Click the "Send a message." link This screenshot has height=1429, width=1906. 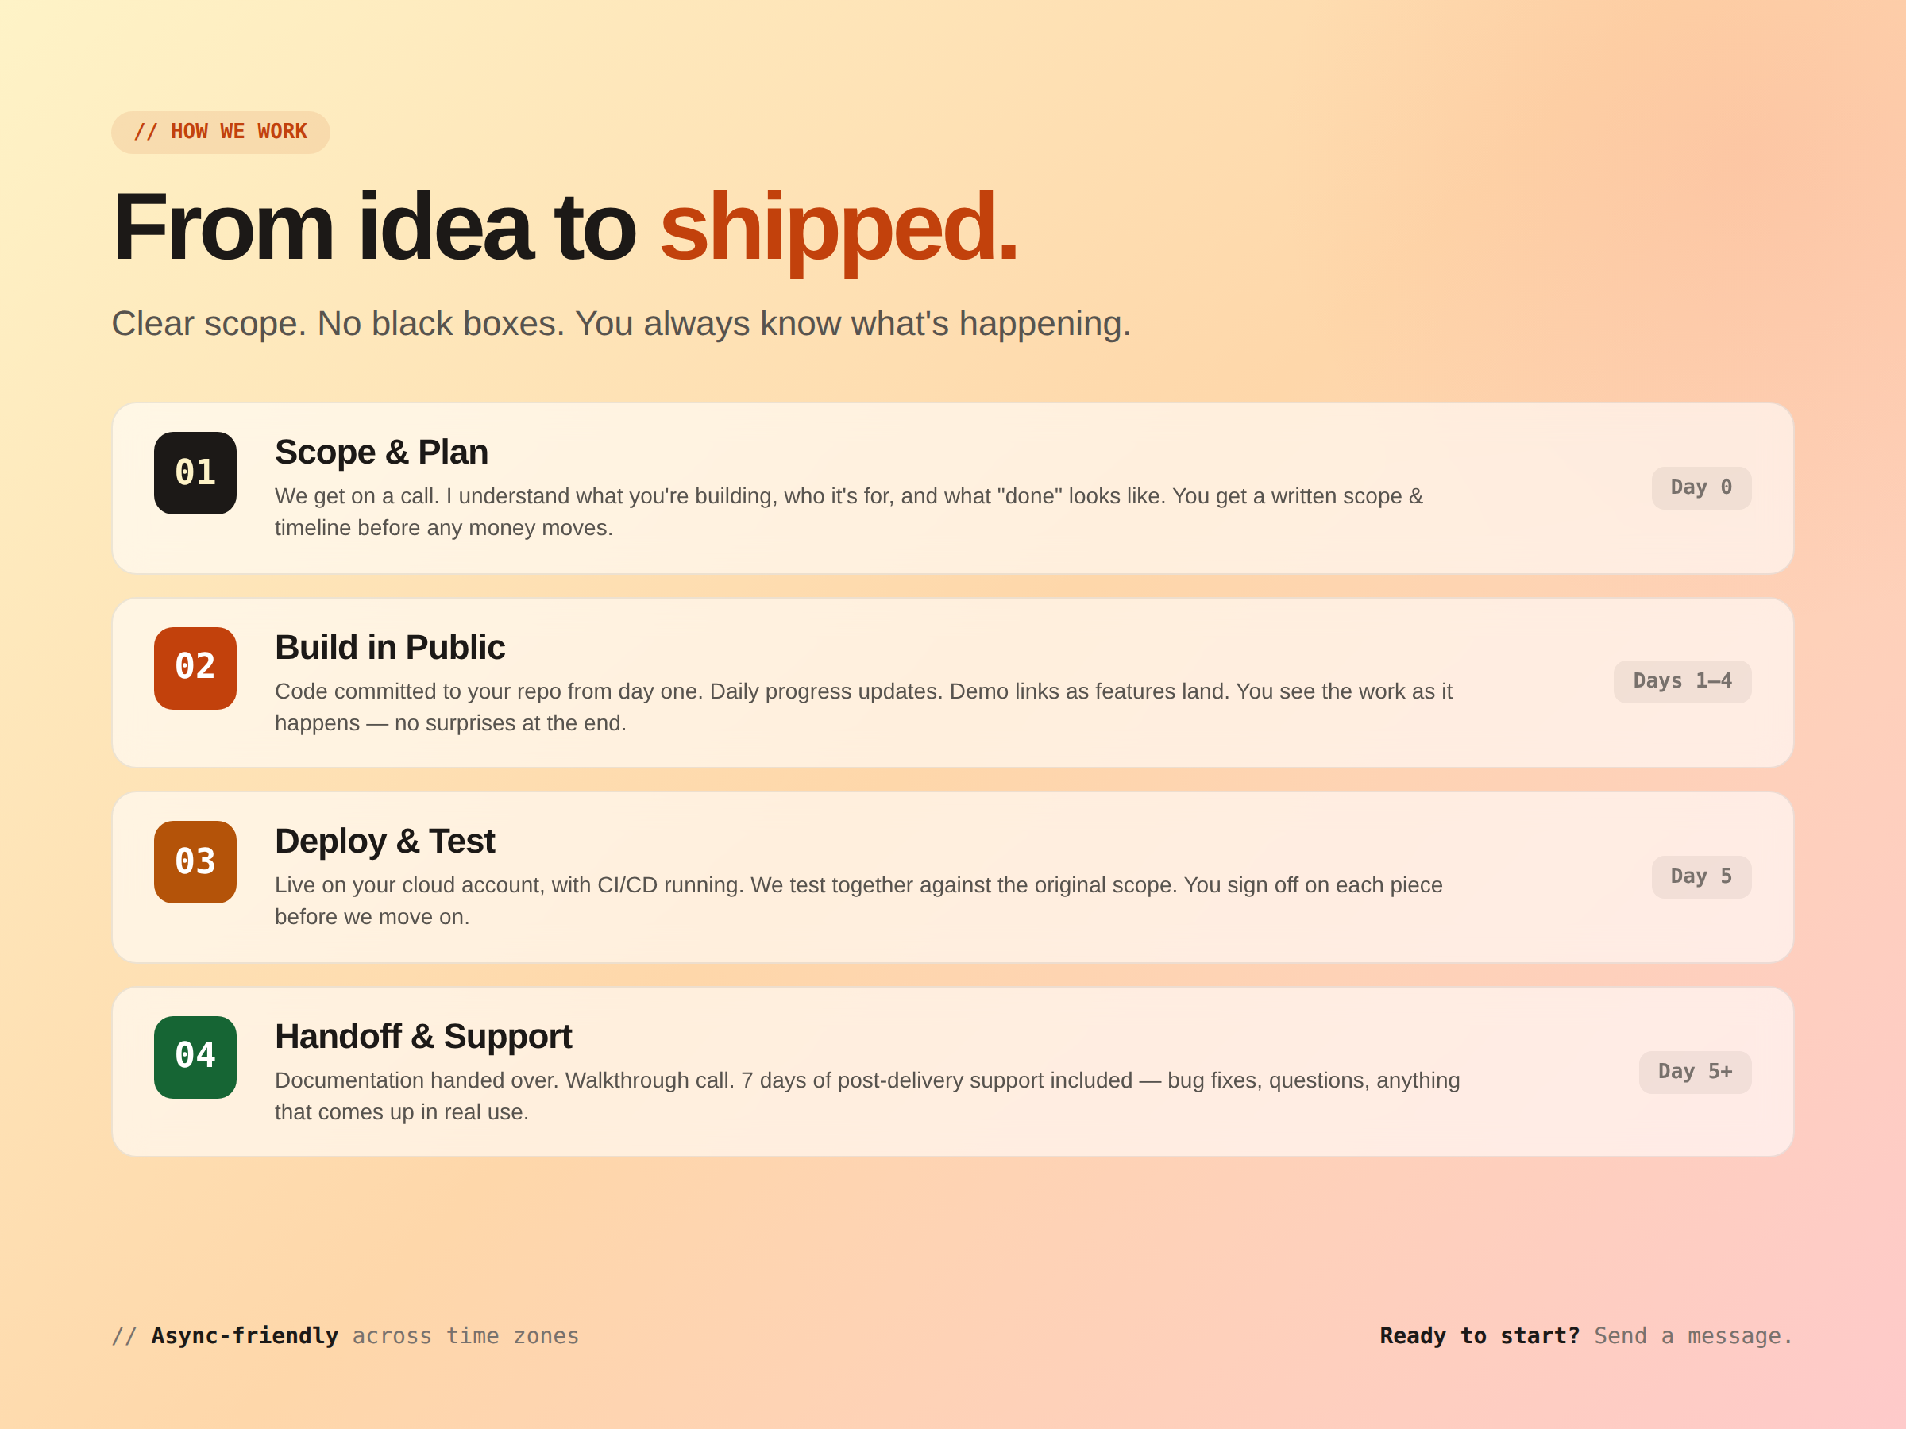1693,1336
